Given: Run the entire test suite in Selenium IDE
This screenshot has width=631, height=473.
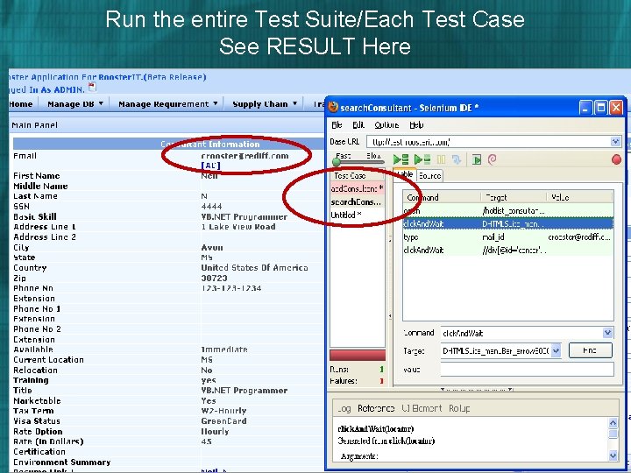Looking at the screenshot, I should [401, 159].
